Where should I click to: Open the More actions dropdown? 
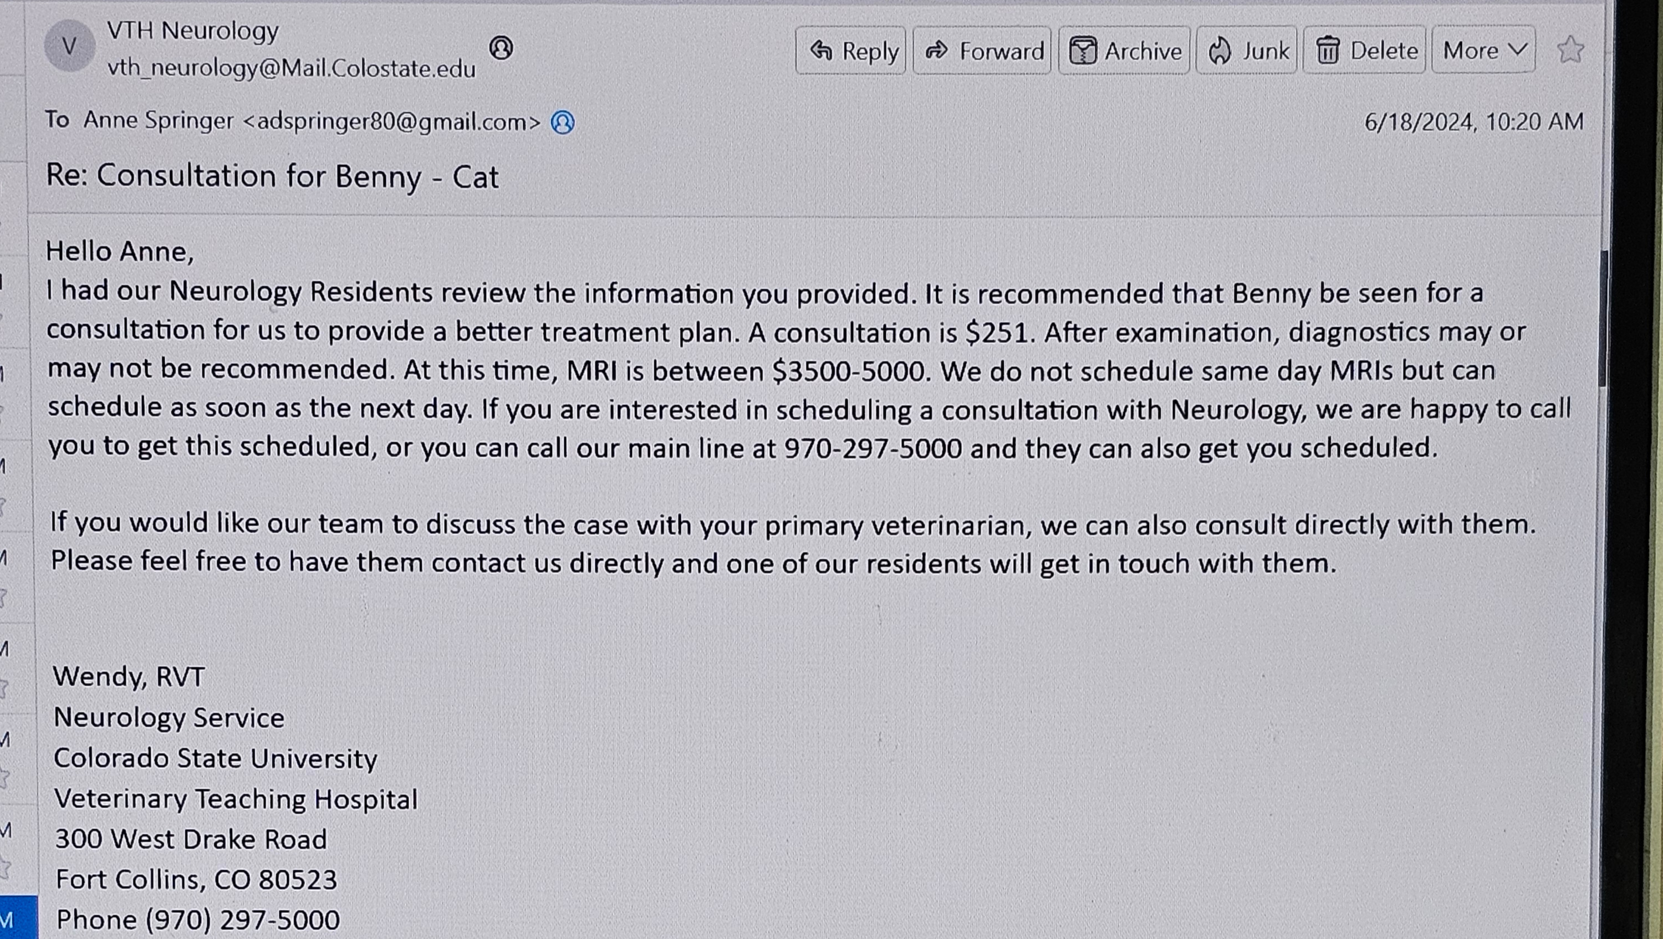pyautogui.click(x=1483, y=50)
